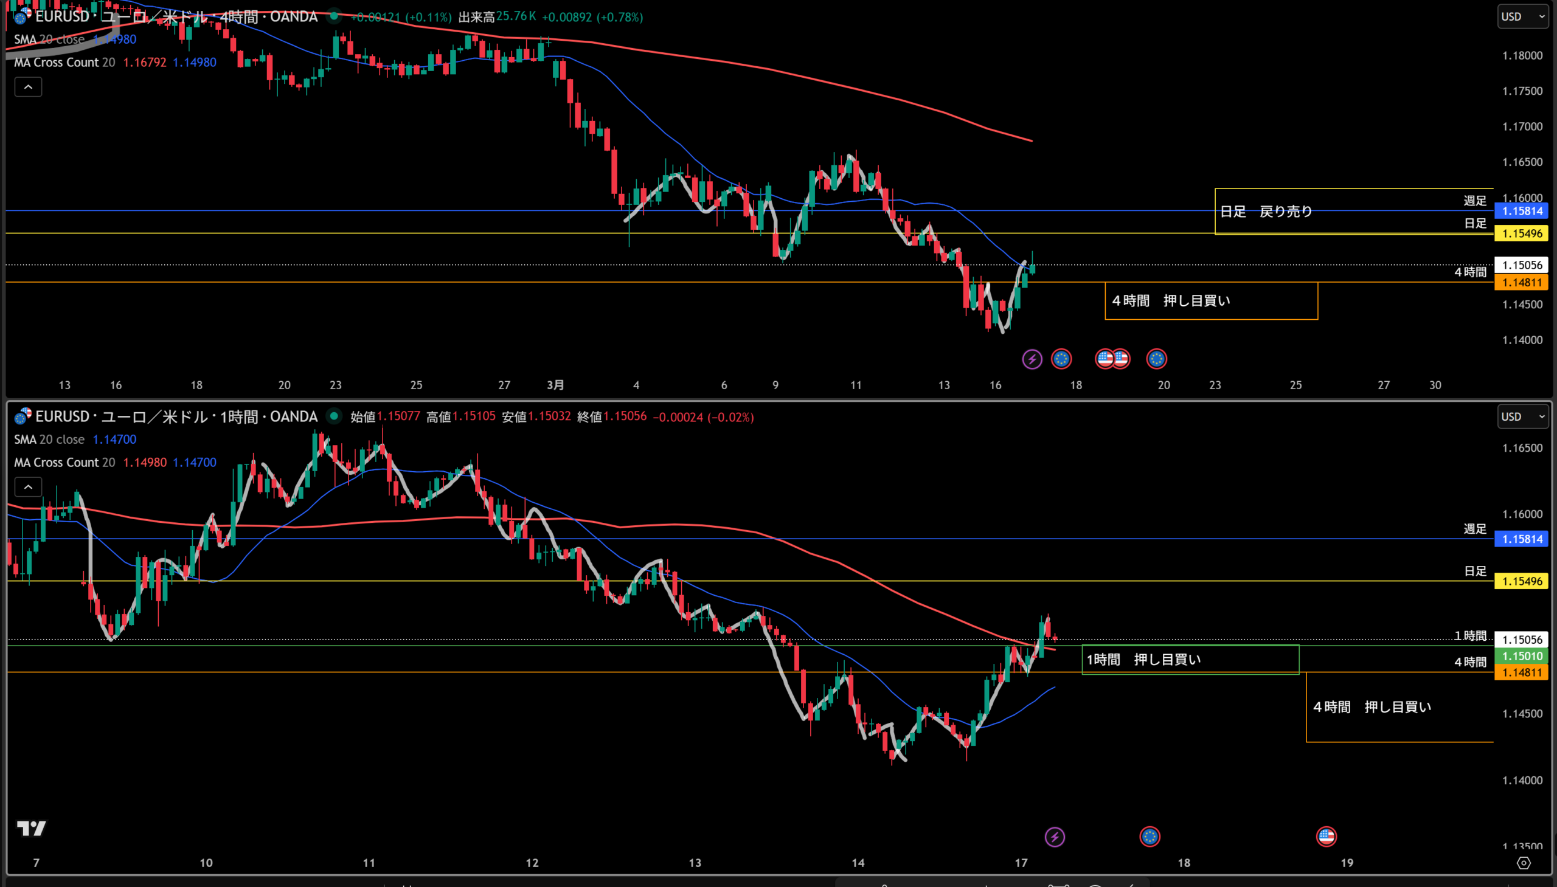Click the EURUSD 1時間 symbol title
Viewport: 1557px width, 887px height.
tap(176, 416)
